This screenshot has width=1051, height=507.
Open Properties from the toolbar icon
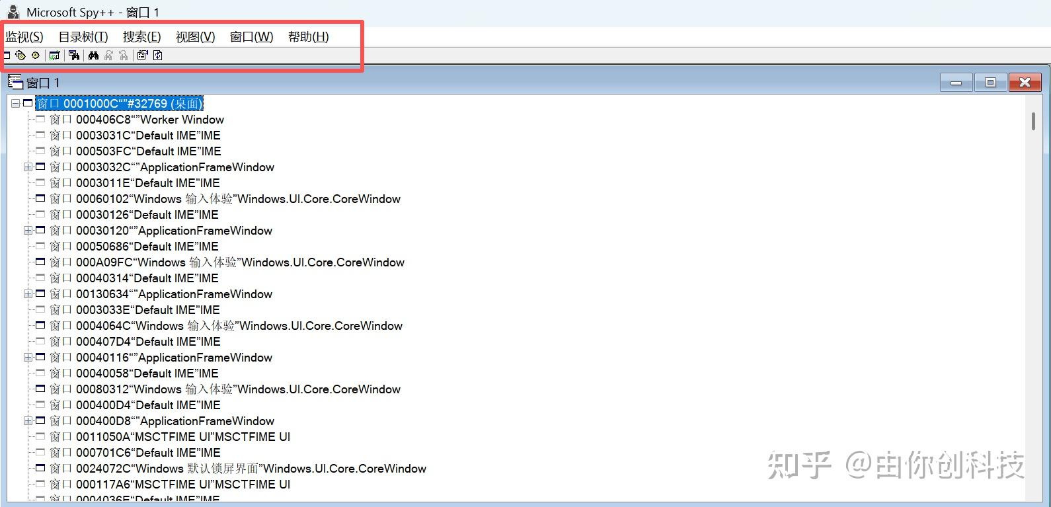click(142, 56)
